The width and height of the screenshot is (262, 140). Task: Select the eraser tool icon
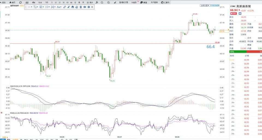tap(77, 7)
